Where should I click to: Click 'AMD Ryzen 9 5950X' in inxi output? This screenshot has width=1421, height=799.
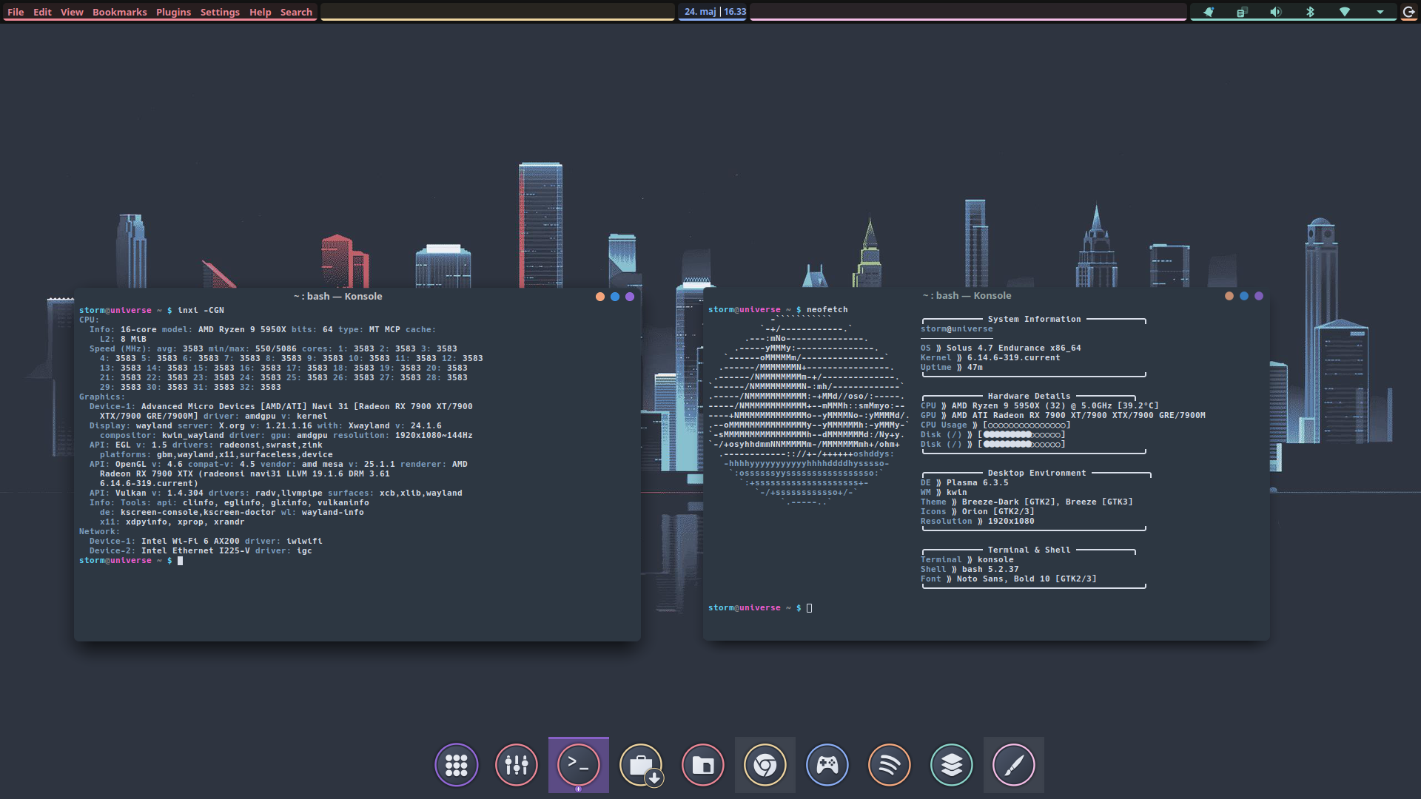click(x=242, y=330)
